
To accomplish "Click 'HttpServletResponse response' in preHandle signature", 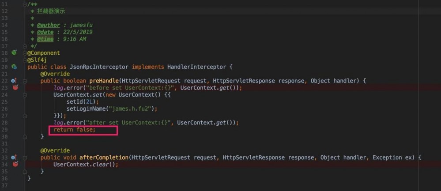I will pyautogui.click(x=259, y=81).
